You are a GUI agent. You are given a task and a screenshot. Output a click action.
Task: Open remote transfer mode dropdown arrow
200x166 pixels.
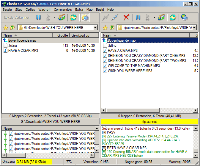click(x=154, y=17)
